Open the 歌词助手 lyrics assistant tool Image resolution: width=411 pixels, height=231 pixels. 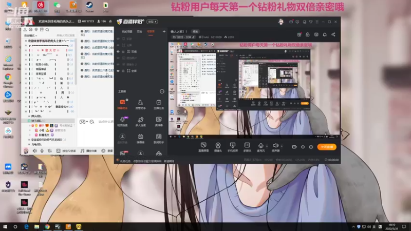159,139
